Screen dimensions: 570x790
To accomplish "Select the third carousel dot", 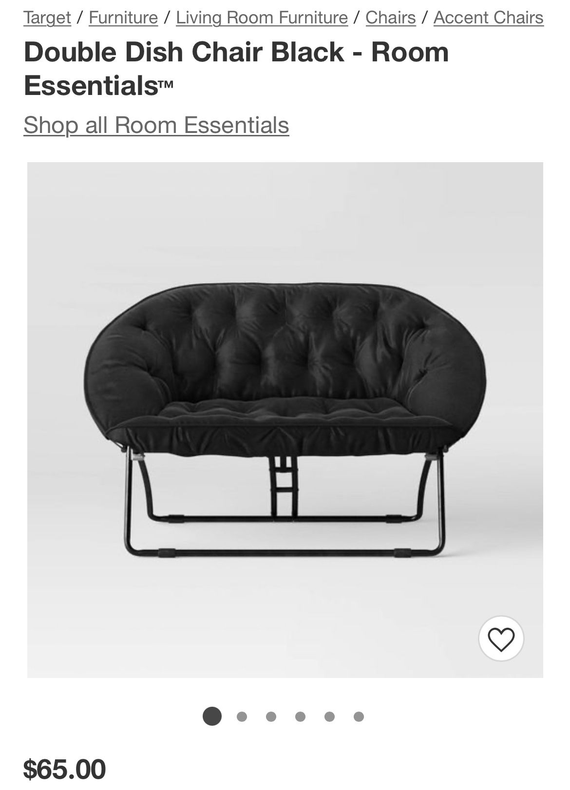I will click(271, 716).
